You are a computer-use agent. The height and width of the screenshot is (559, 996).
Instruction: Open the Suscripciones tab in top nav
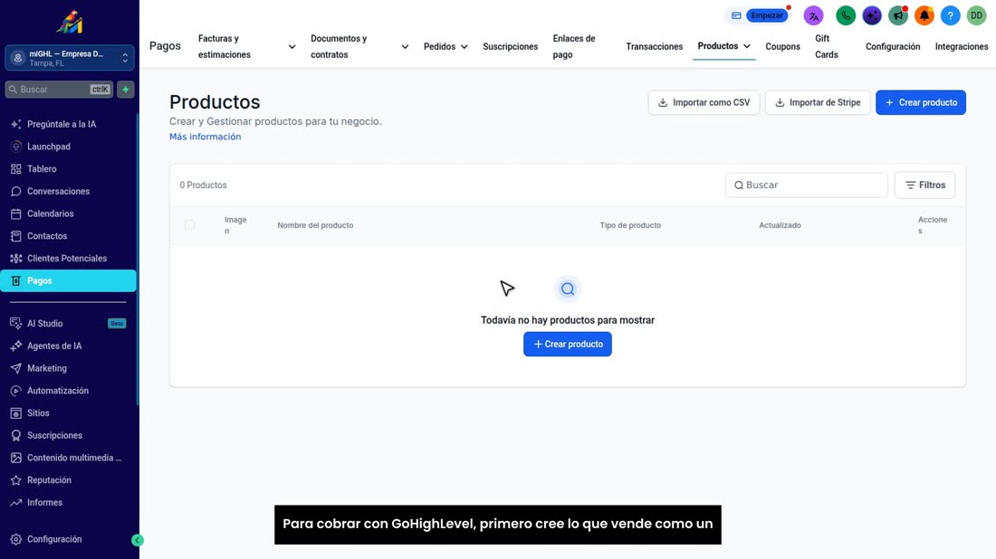510,46
